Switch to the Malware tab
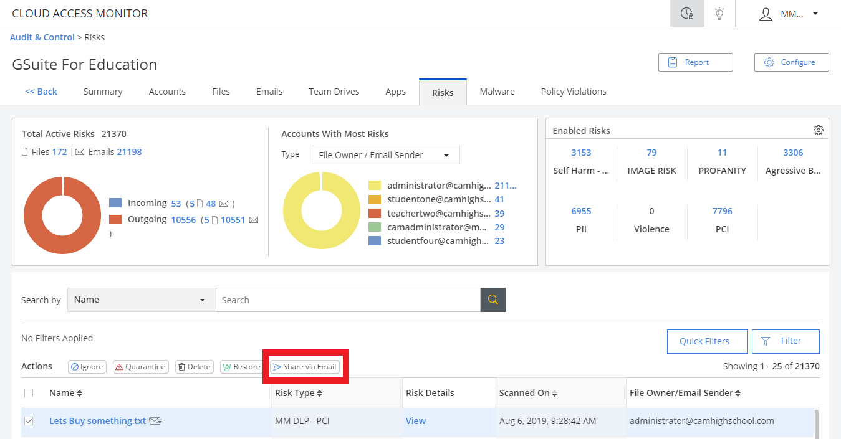This screenshot has height=439, width=841. coord(497,92)
